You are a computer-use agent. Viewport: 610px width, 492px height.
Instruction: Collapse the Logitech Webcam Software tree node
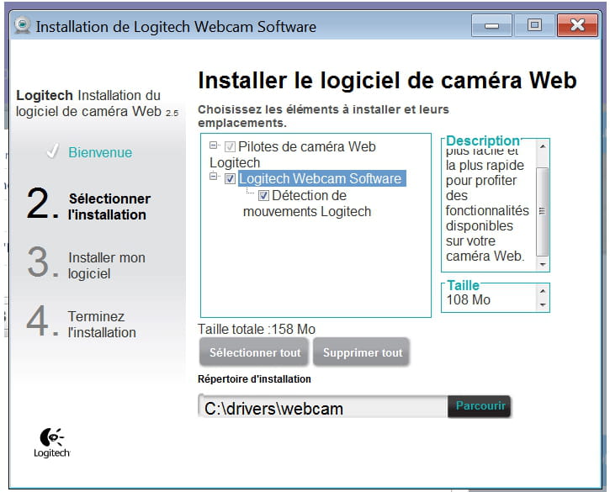click(213, 176)
